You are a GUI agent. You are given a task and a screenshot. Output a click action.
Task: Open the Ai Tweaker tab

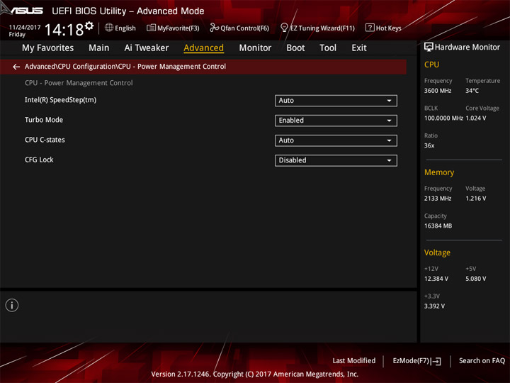coord(147,48)
